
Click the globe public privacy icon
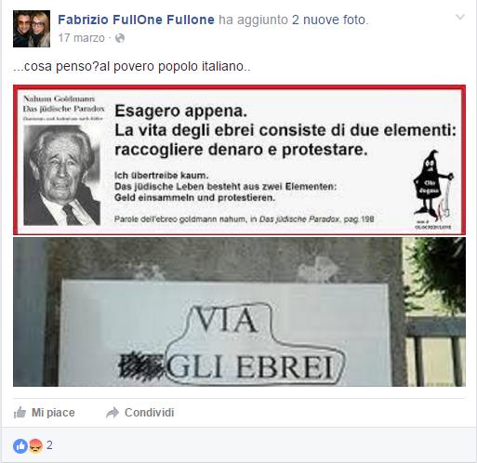tap(120, 38)
